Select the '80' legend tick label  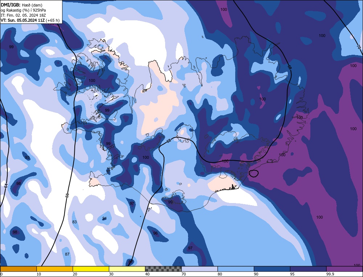220,274
